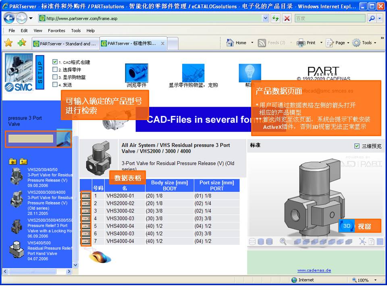Toggle the 1. CAD格式/创建 checkbox

point(55,62)
